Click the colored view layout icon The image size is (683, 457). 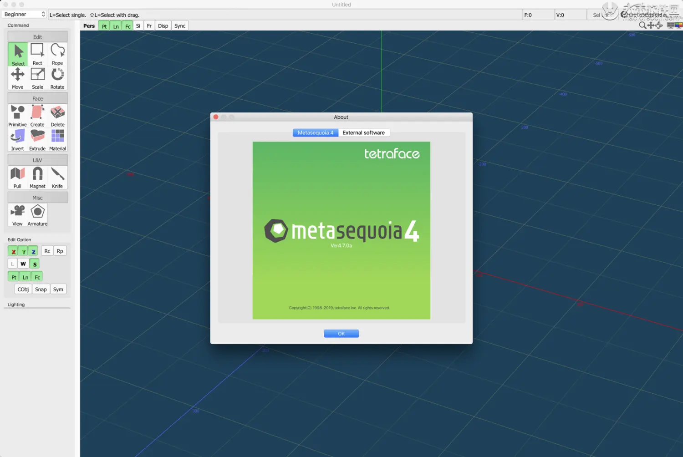coord(679,25)
